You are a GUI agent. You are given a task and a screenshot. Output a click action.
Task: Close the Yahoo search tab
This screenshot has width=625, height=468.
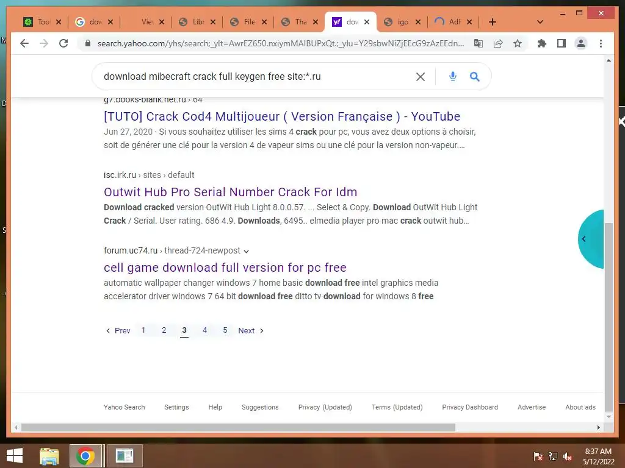(367, 22)
